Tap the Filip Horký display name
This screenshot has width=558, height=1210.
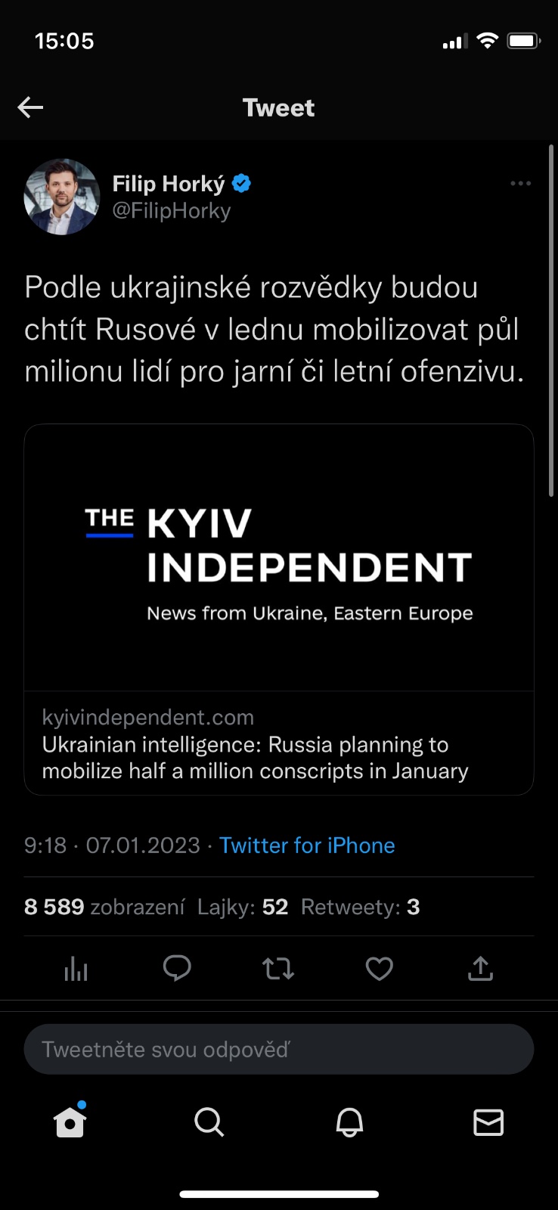pyautogui.click(x=168, y=184)
